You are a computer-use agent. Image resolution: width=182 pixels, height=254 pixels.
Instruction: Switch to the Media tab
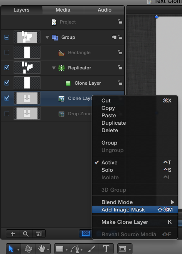point(63,10)
